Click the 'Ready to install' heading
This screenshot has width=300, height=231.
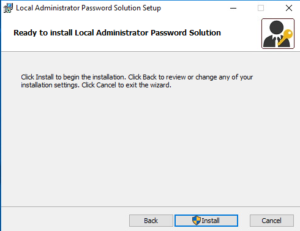tap(117, 33)
